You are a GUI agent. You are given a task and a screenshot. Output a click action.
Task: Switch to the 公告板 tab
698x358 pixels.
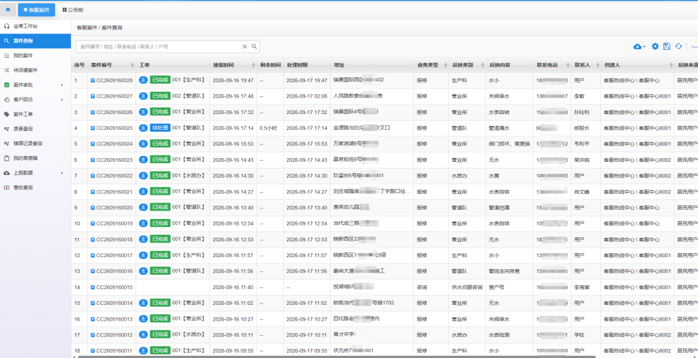(73, 10)
